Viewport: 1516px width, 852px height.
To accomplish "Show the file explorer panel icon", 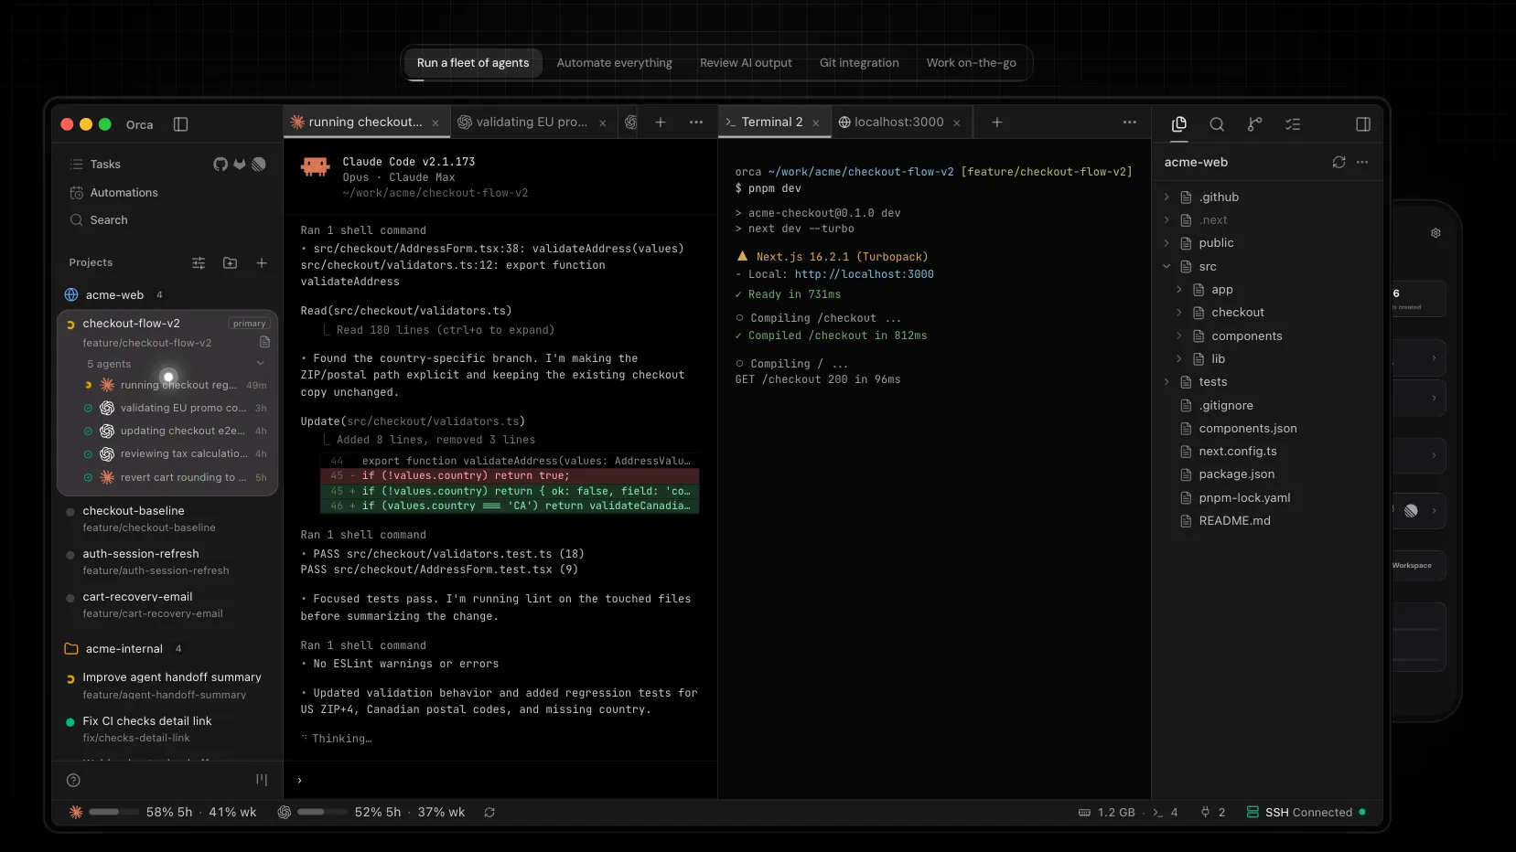I will coord(1179,124).
